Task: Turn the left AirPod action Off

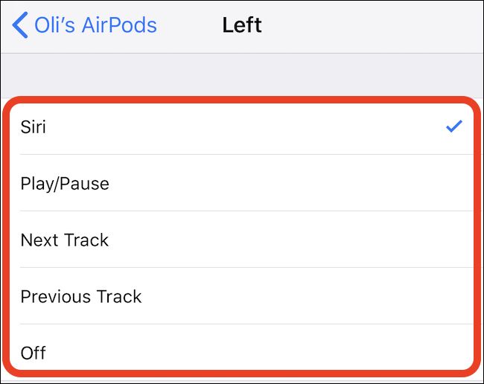Action: [x=223, y=351]
